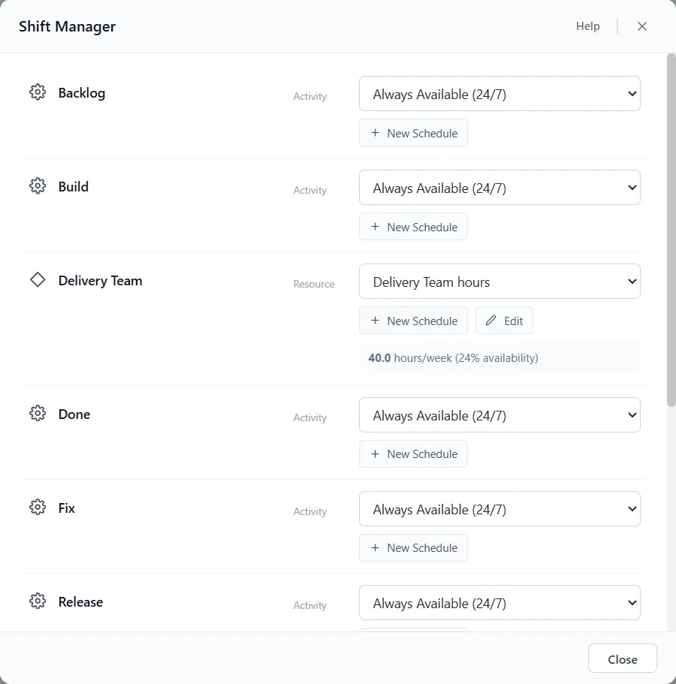The width and height of the screenshot is (676, 684).
Task: Select the Release row name
Action: coord(80,601)
